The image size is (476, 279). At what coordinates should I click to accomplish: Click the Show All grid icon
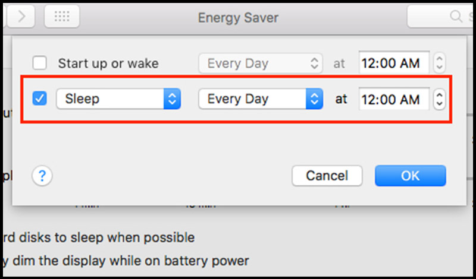[x=61, y=17]
